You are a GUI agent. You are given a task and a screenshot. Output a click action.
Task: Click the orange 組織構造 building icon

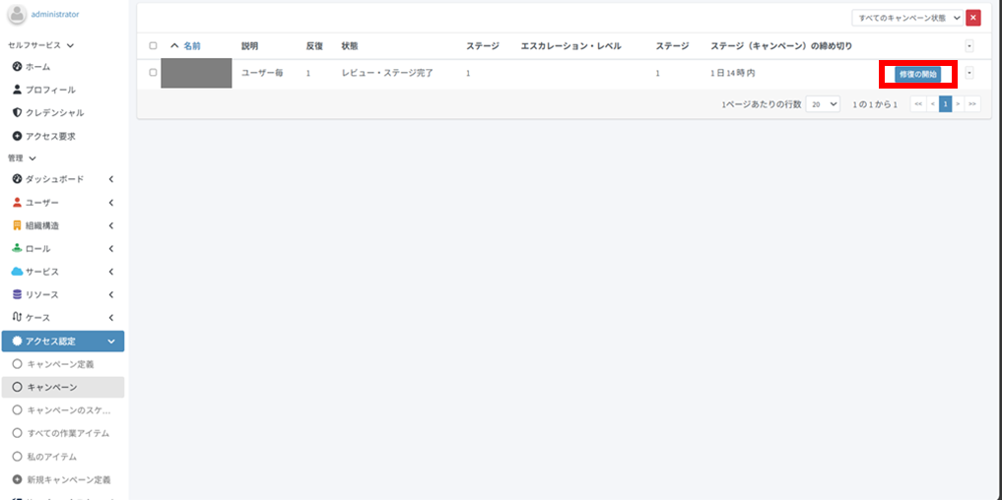click(18, 225)
